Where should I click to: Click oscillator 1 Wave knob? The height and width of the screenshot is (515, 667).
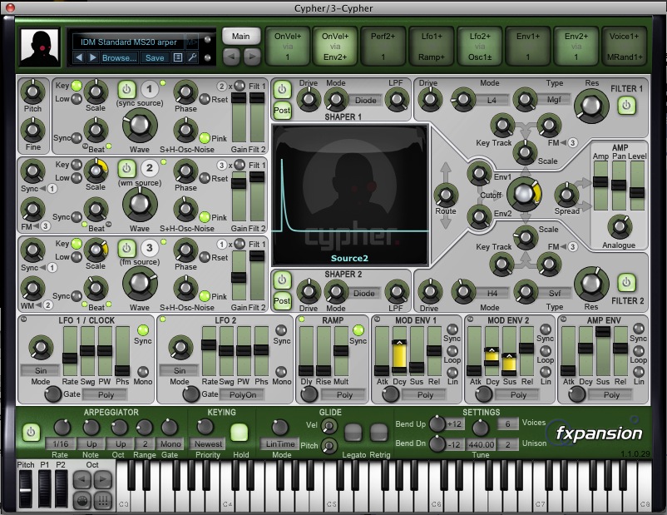[140, 126]
